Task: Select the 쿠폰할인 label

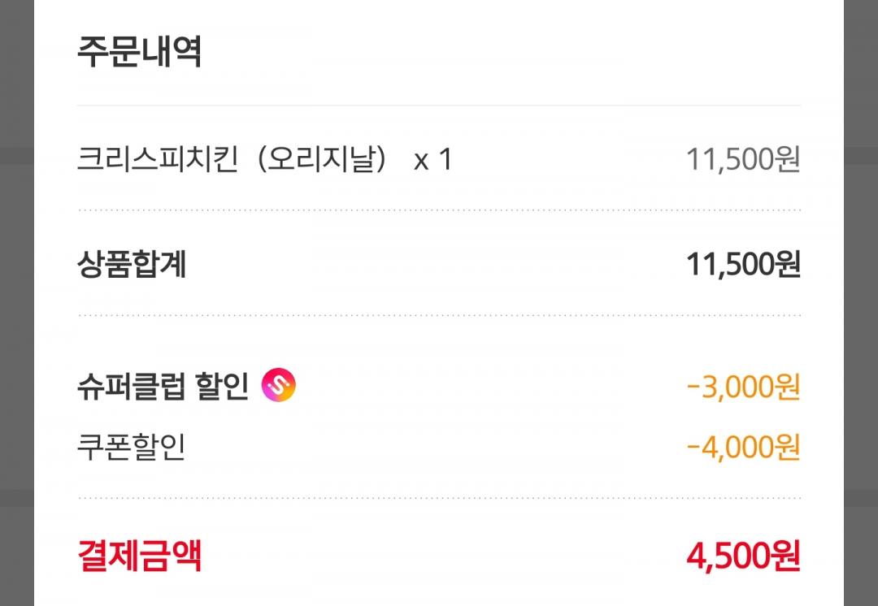Action: 132,447
